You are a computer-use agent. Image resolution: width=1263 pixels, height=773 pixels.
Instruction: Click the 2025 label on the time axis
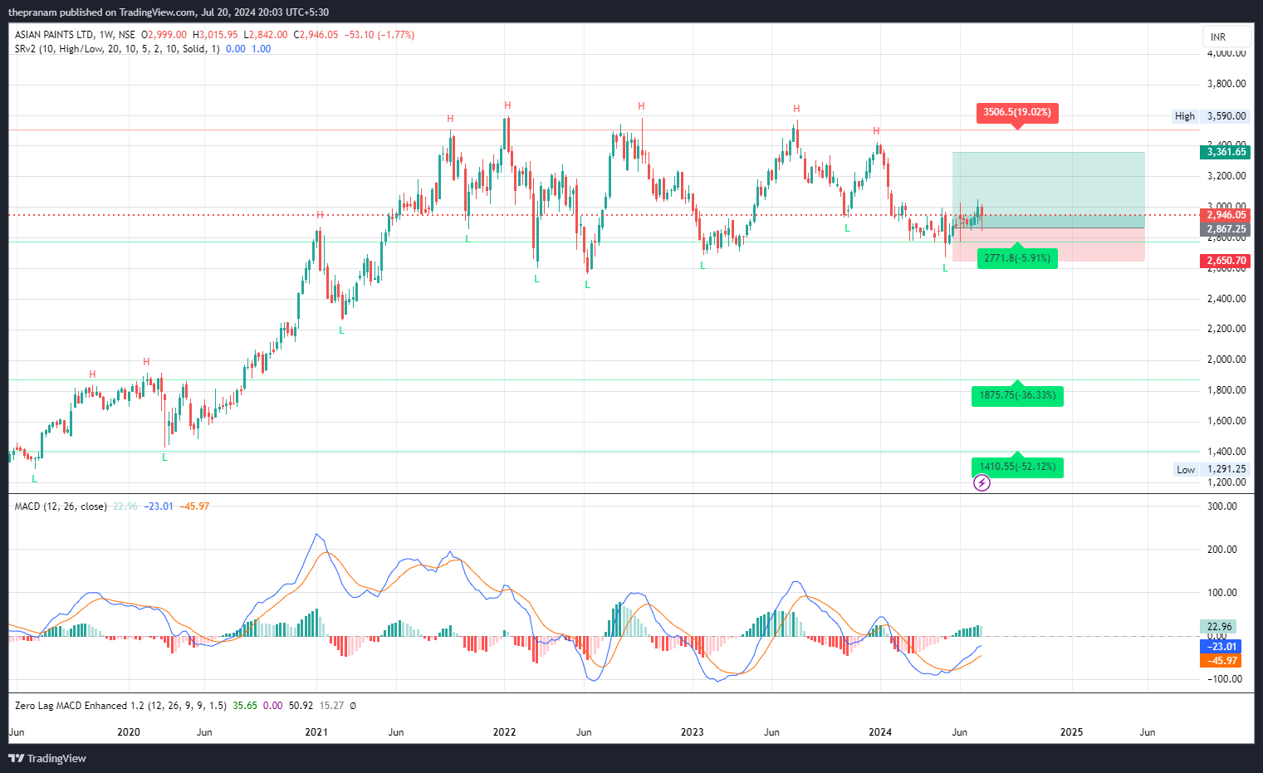point(1072,732)
